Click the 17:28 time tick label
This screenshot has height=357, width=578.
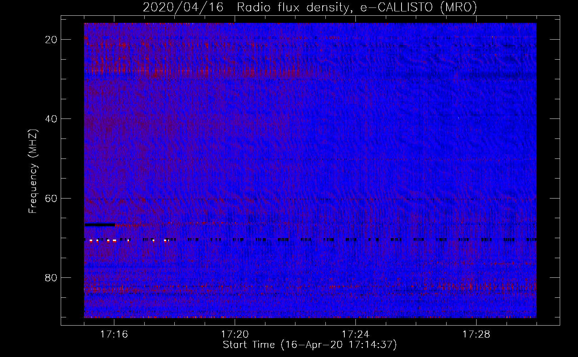pos(476,335)
